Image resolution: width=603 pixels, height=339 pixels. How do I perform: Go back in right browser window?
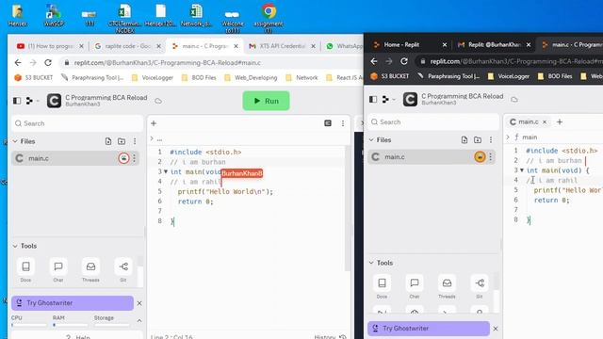[374, 61]
